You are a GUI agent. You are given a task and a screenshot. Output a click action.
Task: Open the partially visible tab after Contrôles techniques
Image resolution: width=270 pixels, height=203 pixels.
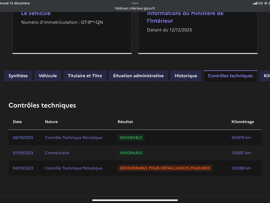click(x=266, y=76)
